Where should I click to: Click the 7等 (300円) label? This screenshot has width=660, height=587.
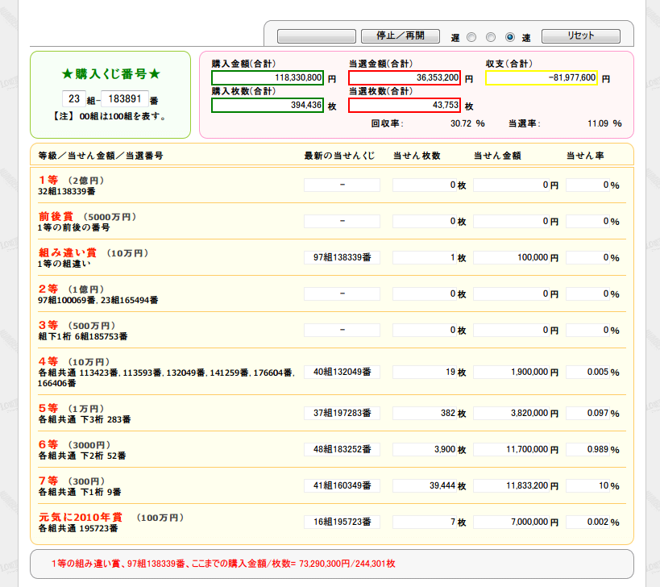72,481
